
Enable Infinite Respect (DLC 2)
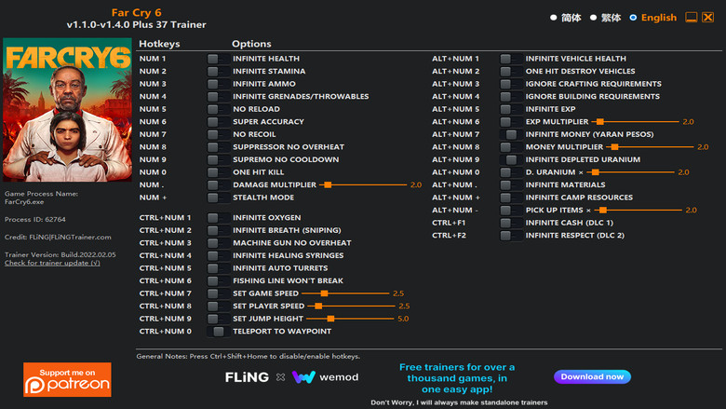(x=511, y=236)
